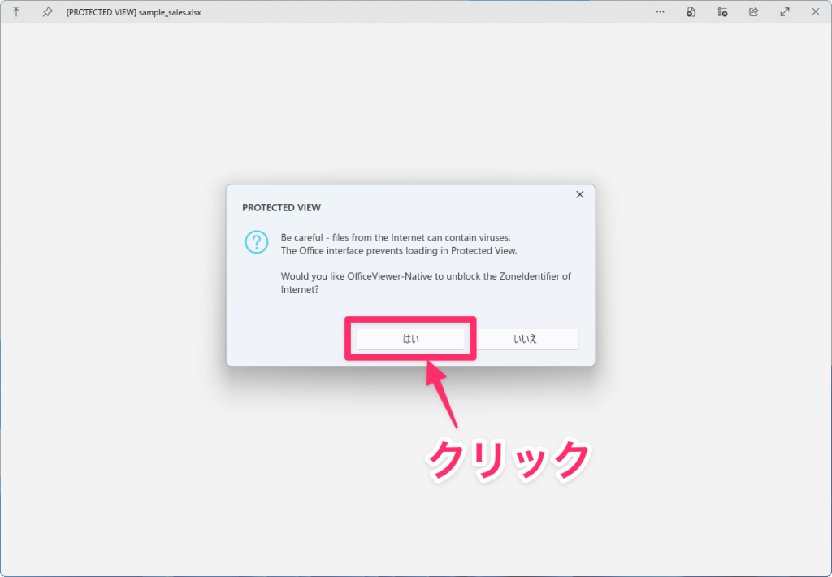Viewport: 832px width, 577px height.
Task: Pin the preview window with the pushpin icon
Action: point(47,12)
